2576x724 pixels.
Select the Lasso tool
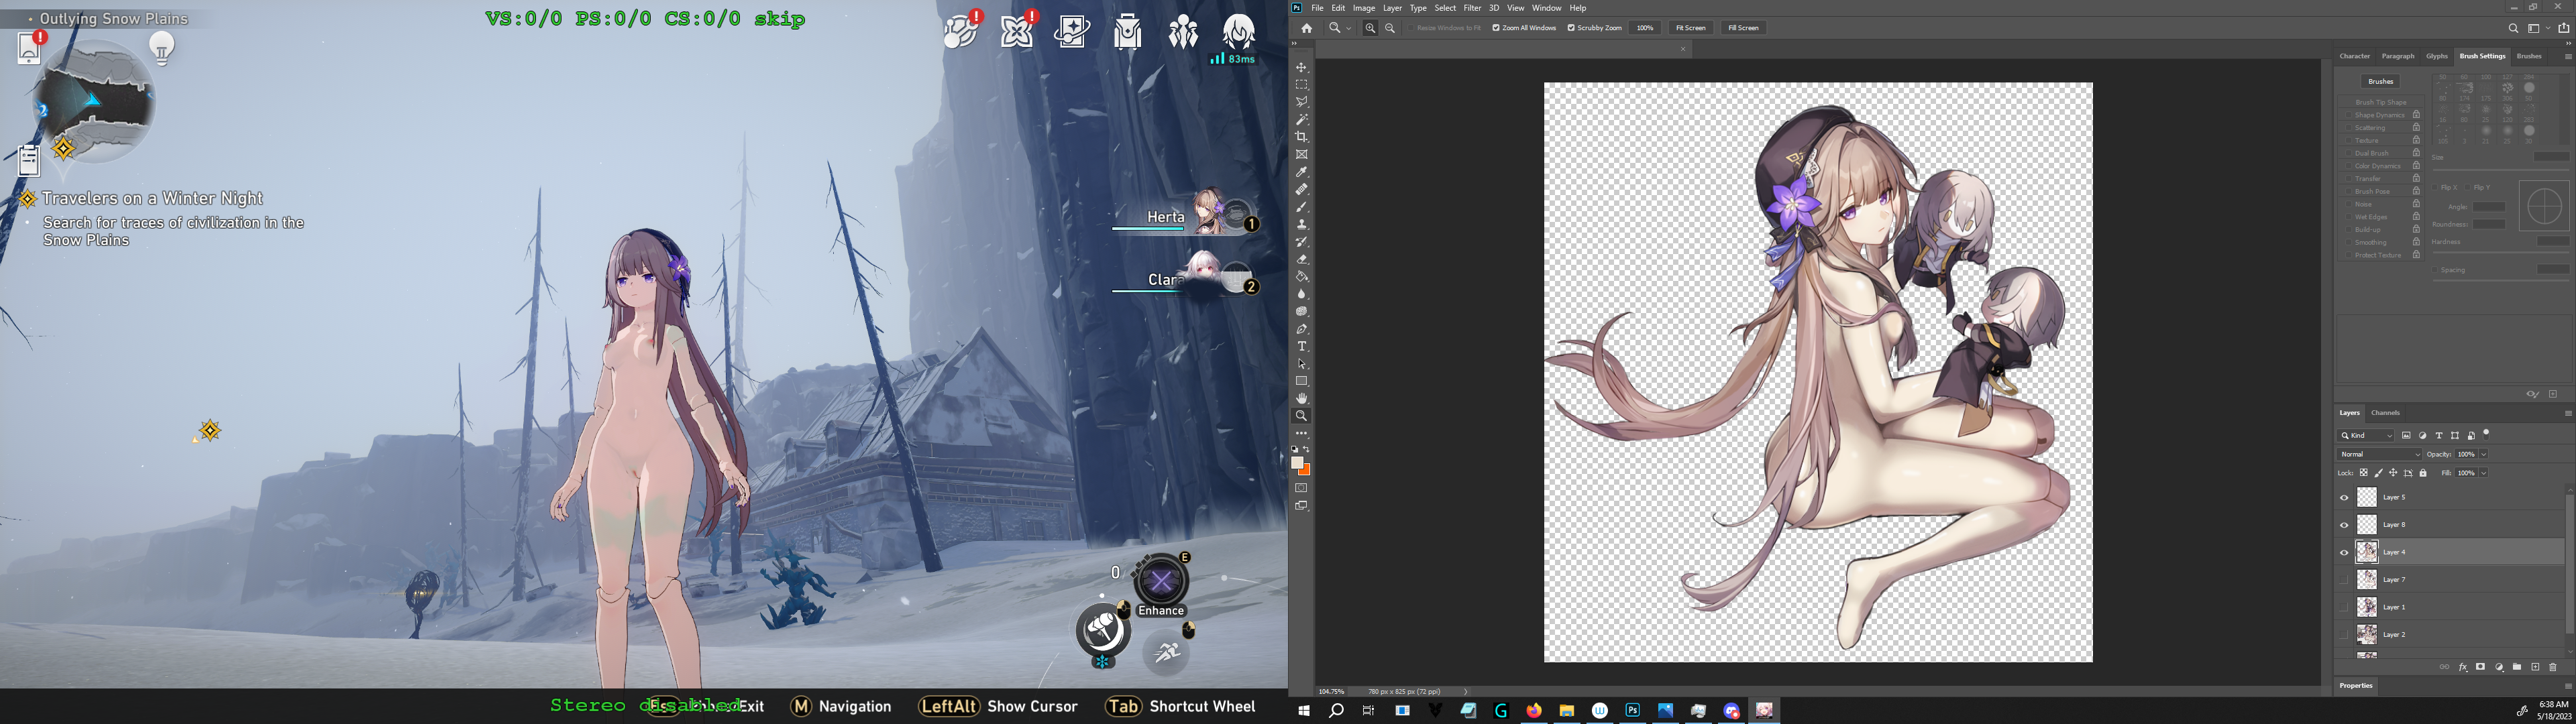click(1301, 102)
